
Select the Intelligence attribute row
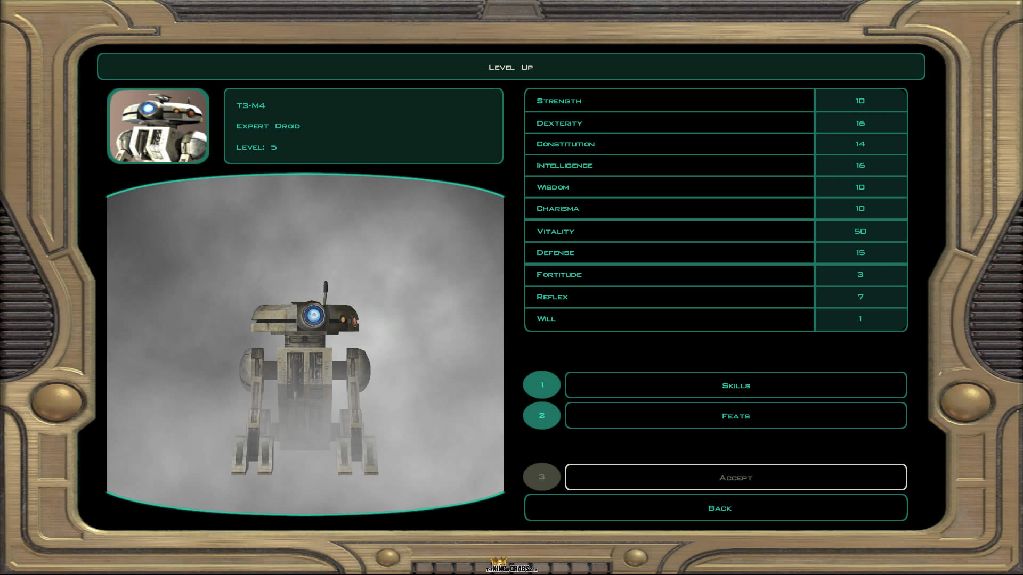[669, 166]
